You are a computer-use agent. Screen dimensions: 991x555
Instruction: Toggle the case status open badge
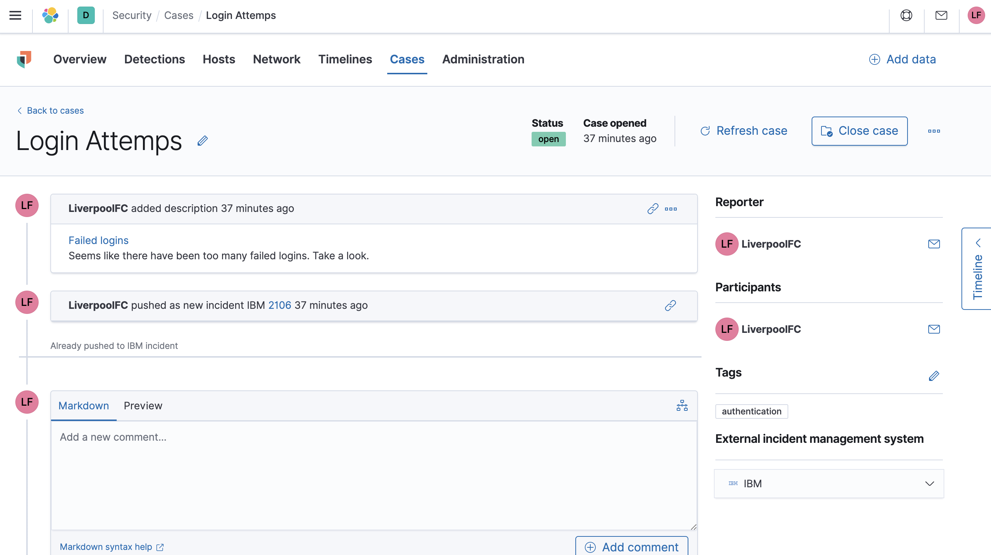tap(548, 139)
